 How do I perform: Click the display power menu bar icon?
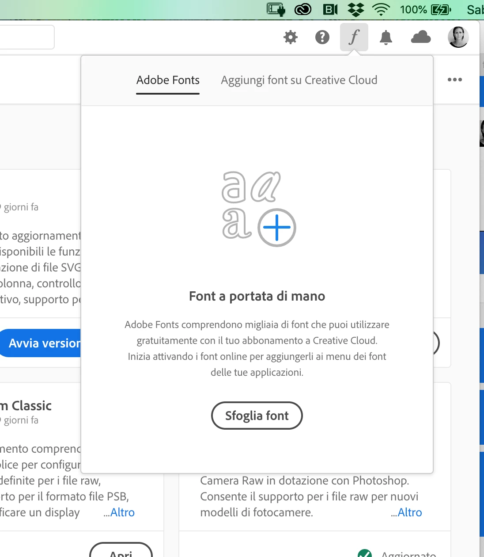pos(276,9)
